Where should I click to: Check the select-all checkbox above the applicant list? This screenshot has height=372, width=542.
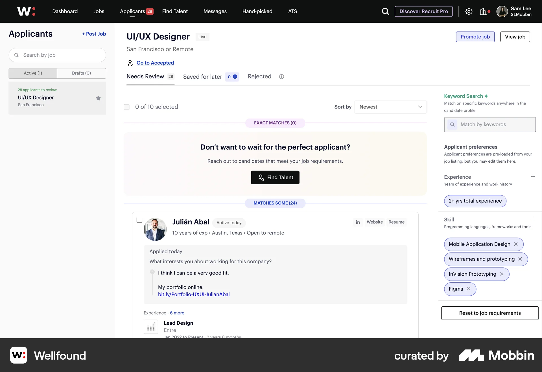click(x=126, y=107)
